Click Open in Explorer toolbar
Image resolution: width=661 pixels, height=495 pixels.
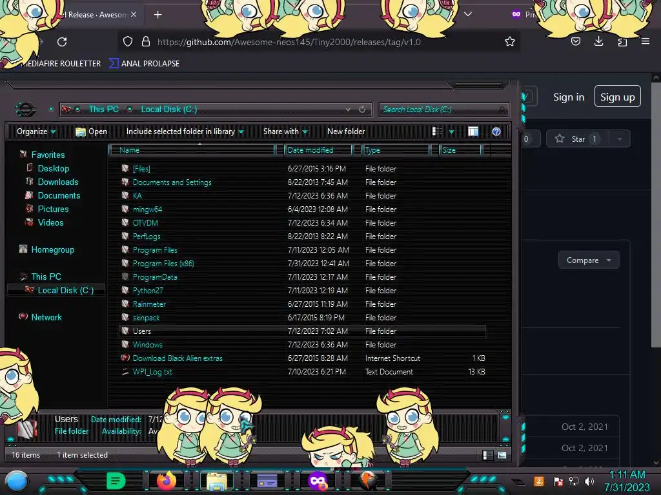tap(91, 131)
